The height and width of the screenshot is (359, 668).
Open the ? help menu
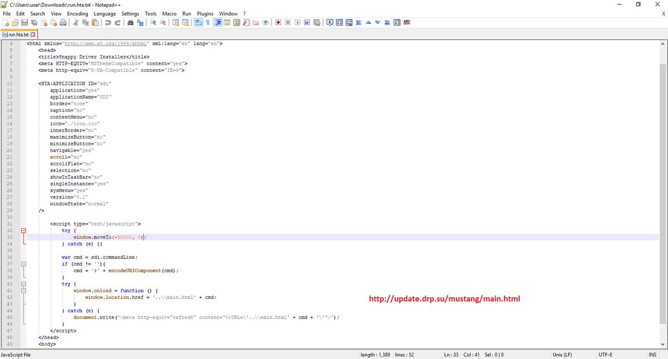coord(245,13)
